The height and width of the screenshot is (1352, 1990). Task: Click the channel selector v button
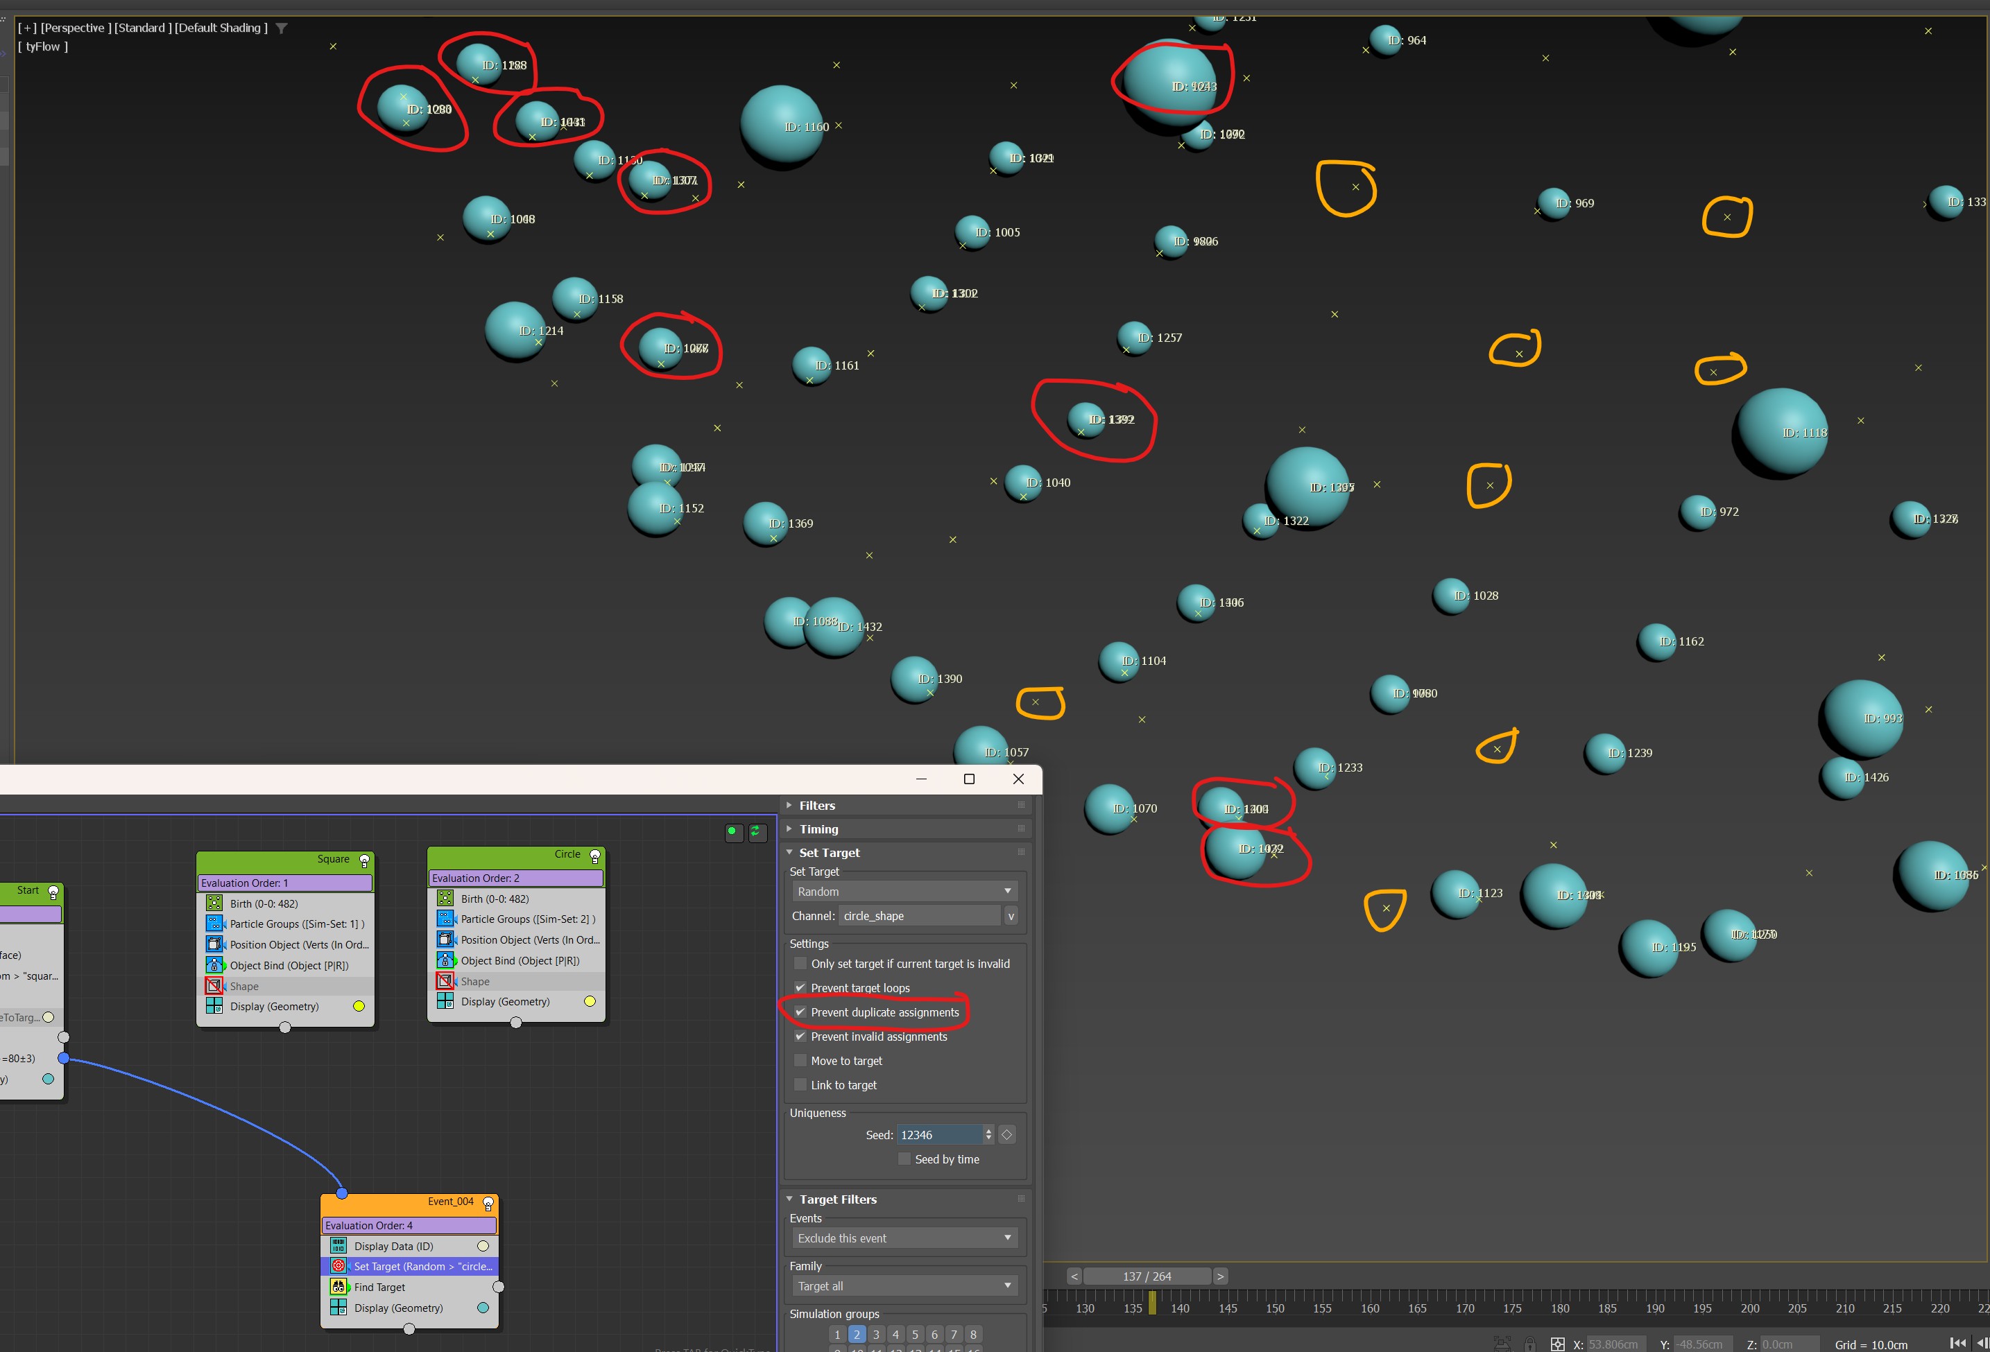coord(1011,917)
